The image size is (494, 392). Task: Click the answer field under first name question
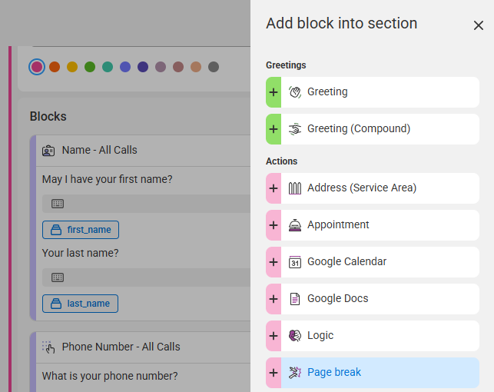click(x=146, y=204)
